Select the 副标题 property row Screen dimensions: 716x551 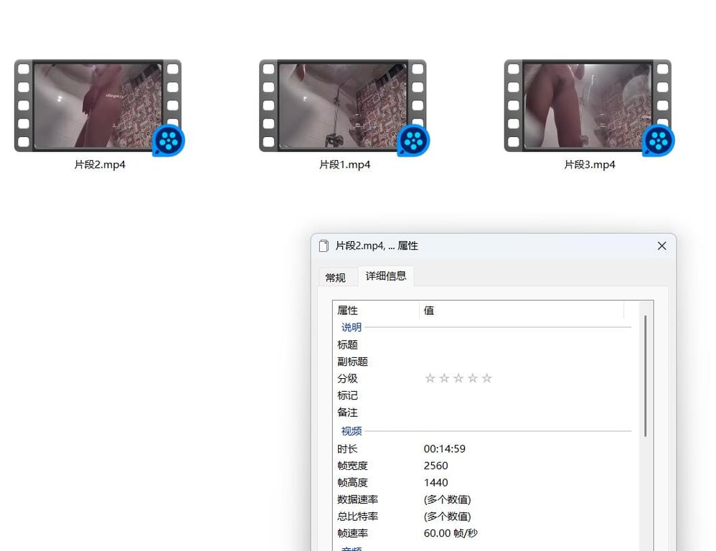(x=484, y=362)
